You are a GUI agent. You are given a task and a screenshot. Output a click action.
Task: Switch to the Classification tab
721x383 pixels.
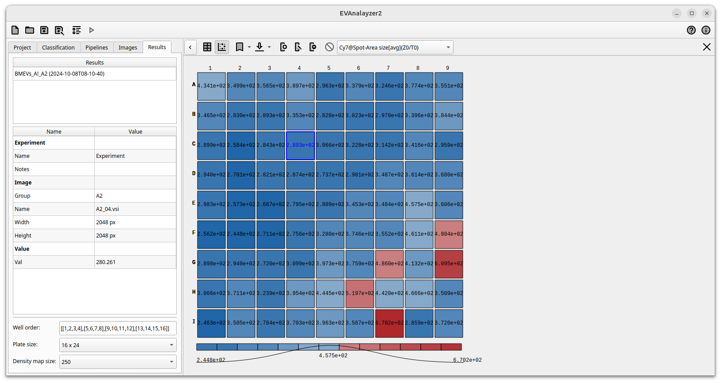coord(58,47)
